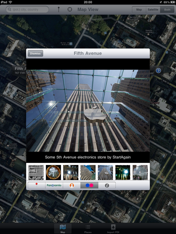Click the search field with (poi,) city, country
Viewport: 176px width, 234px height.
pyautogui.click(x=27, y=10)
